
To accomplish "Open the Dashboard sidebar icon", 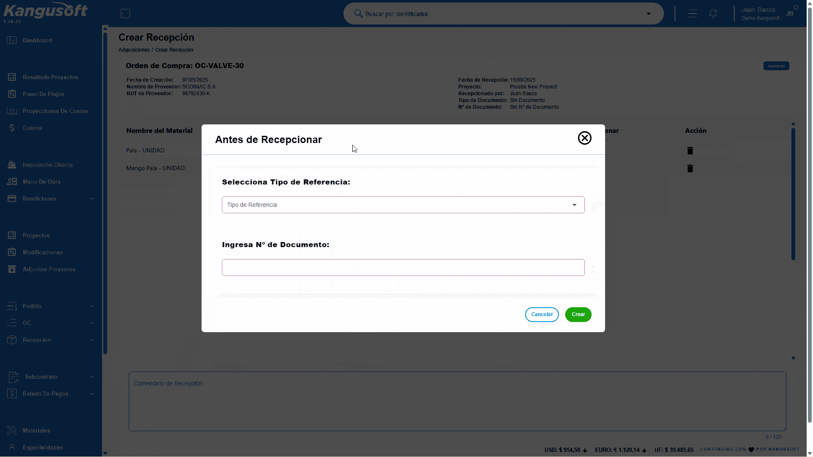I will [12, 40].
